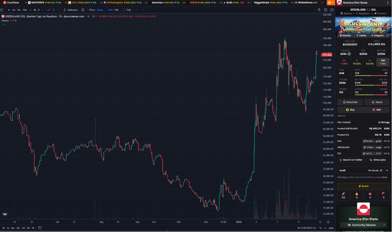
Task: Toggle chart currency to USD
Action: pyautogui.click(x=110, y=10)
